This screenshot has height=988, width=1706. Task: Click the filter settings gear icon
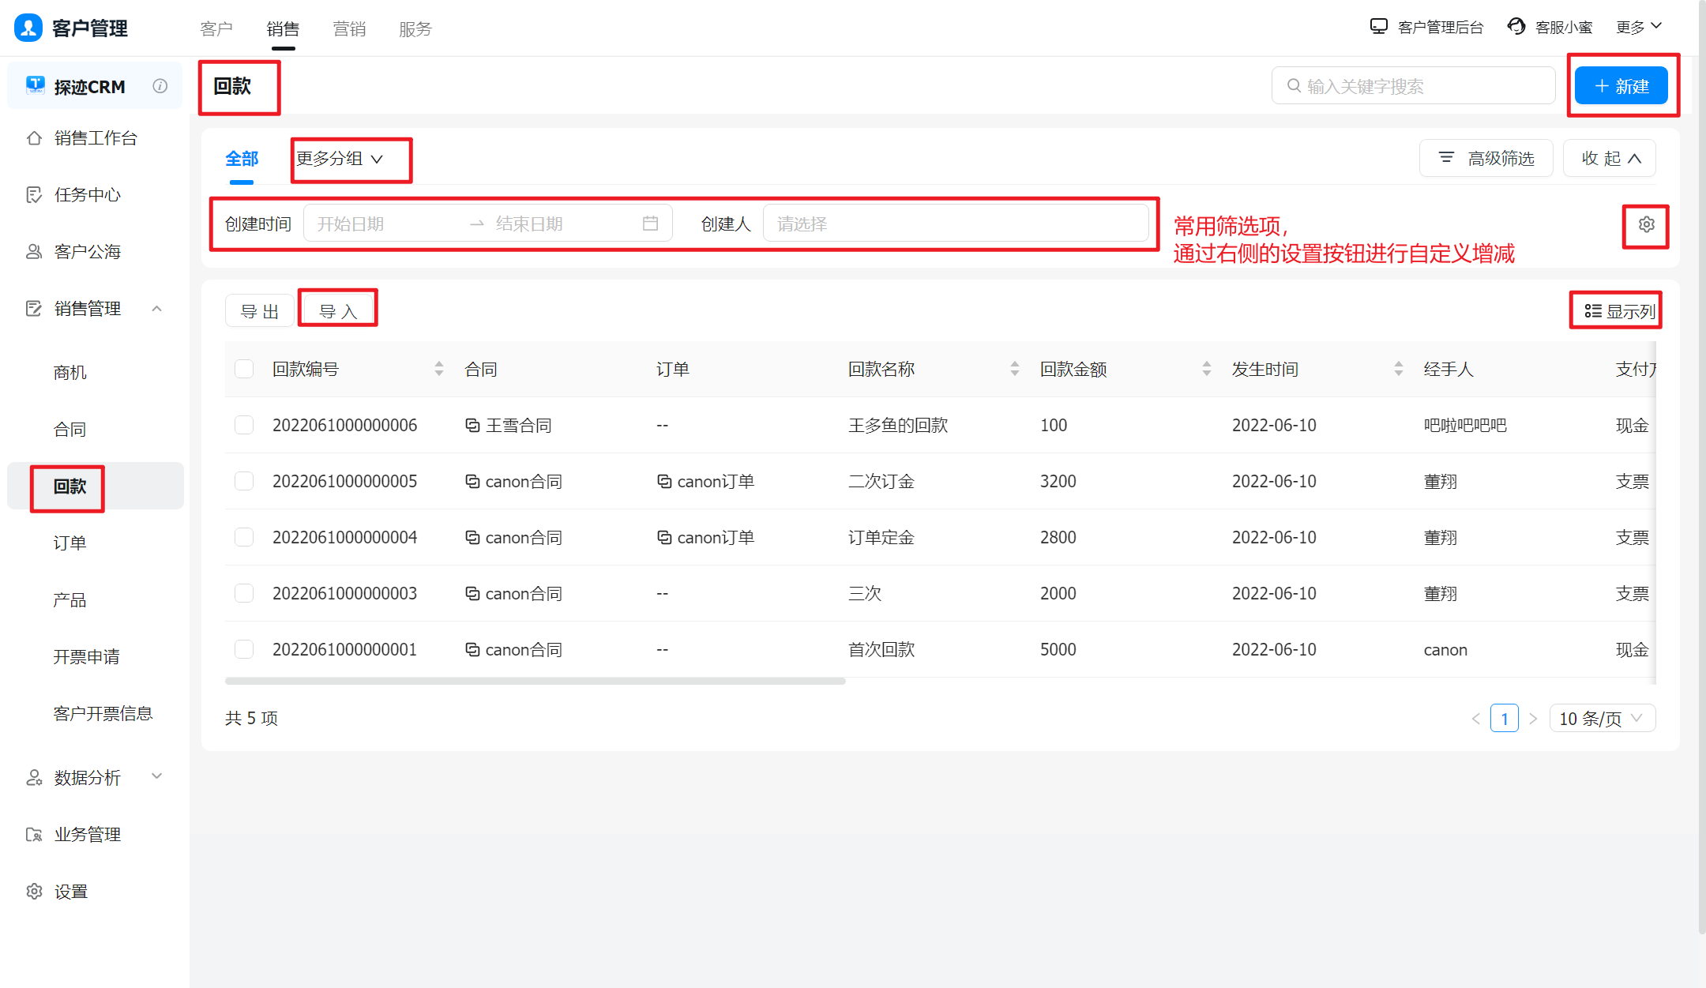pos(1646,225)
